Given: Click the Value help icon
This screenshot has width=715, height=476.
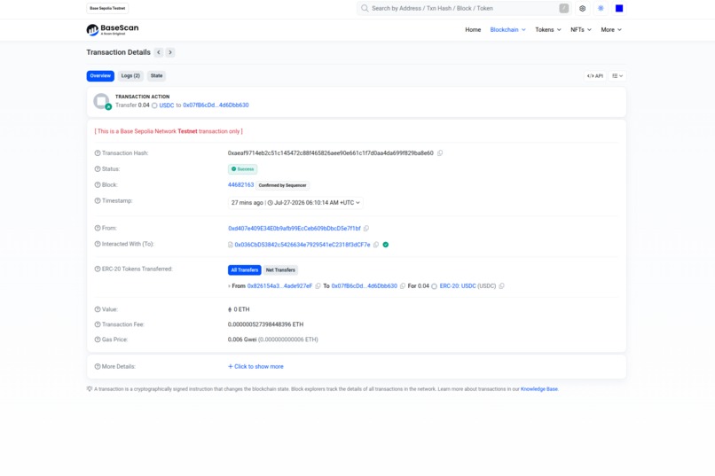Looking at the screenshot, I should click(x=97, y=309).
